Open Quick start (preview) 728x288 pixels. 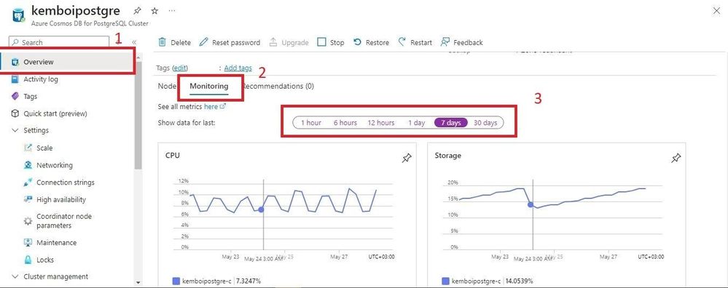tap(55, 113)
